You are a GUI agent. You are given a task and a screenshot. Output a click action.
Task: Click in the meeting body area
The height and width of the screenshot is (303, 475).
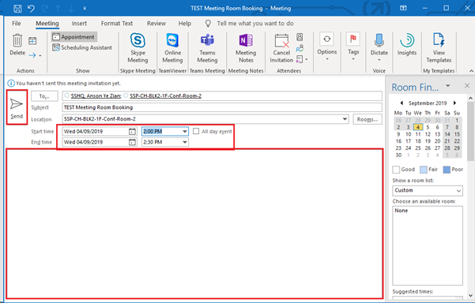pos(194,224)
